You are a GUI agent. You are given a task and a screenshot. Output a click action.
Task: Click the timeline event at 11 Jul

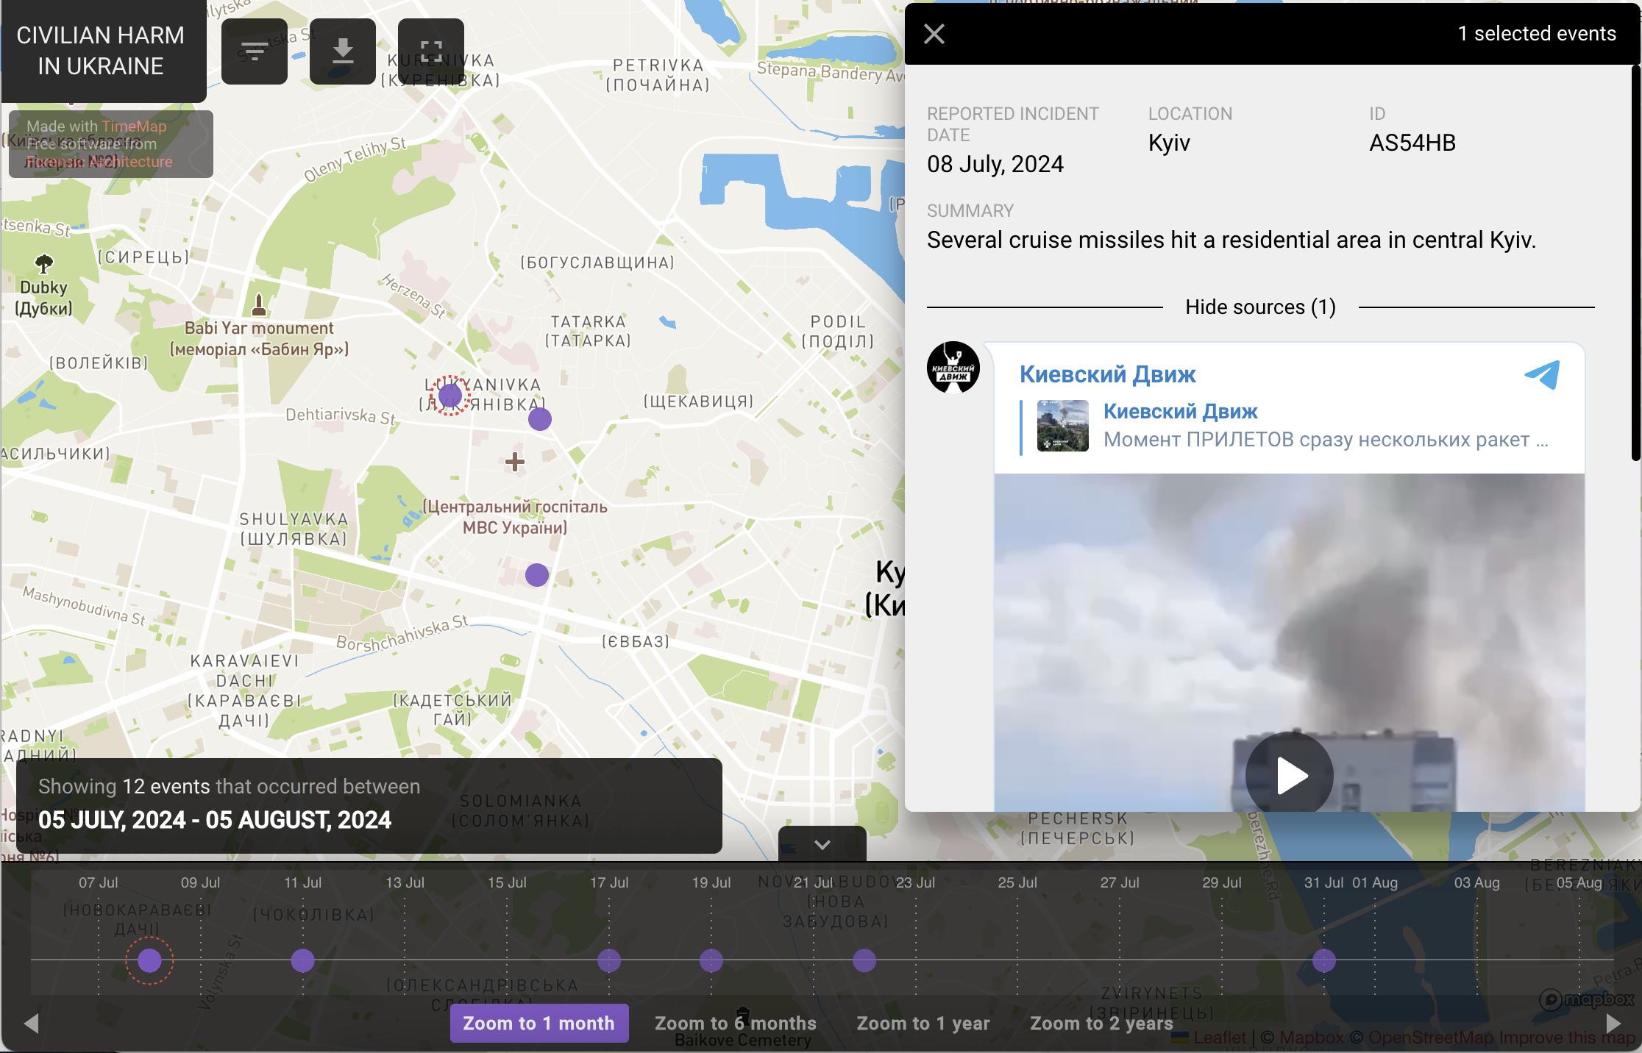(302, 960)
